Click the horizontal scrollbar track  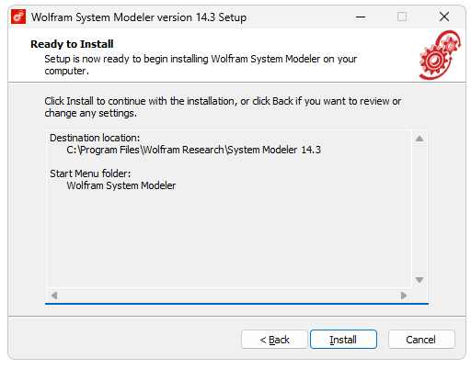pyautogui.click(x=229, y=296)
